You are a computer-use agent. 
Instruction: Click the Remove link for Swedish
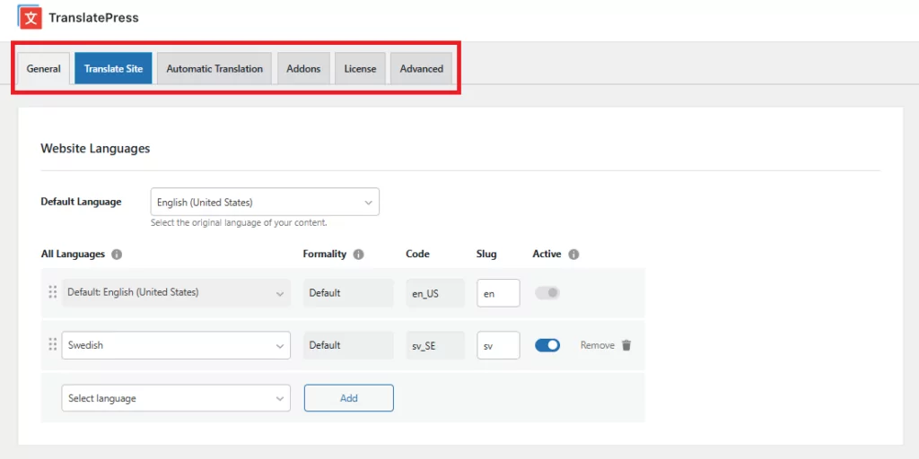pos(597,345)
